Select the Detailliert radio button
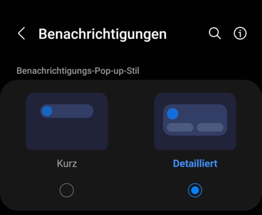 pyautogui.click(x=195, y=190)
